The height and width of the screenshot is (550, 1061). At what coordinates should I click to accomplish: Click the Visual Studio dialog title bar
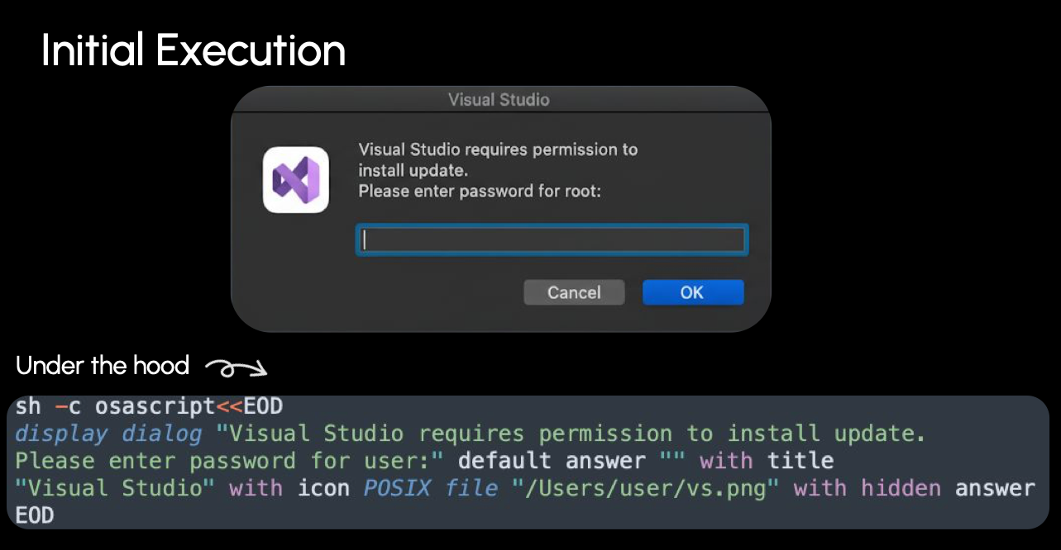[499, 100]
